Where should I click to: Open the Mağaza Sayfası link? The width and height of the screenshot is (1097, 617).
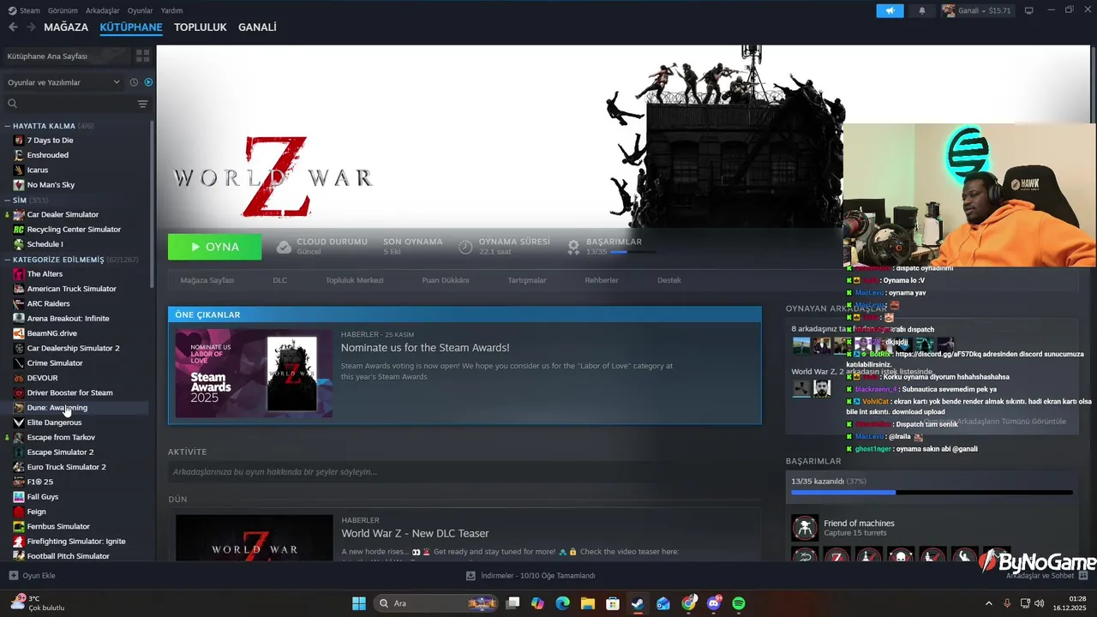click(x=207, y=280)
